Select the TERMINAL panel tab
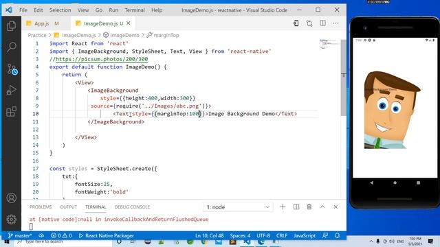 (96, 207)
